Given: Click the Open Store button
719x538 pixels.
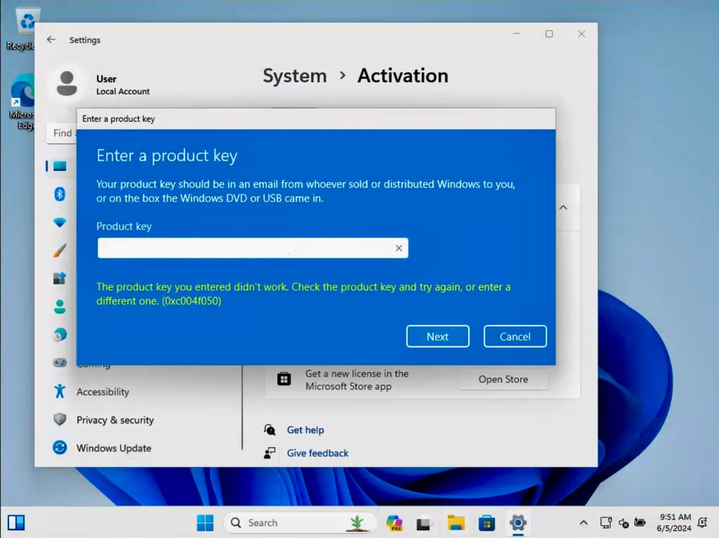Looking at the screenshot, I should [503, 379].
